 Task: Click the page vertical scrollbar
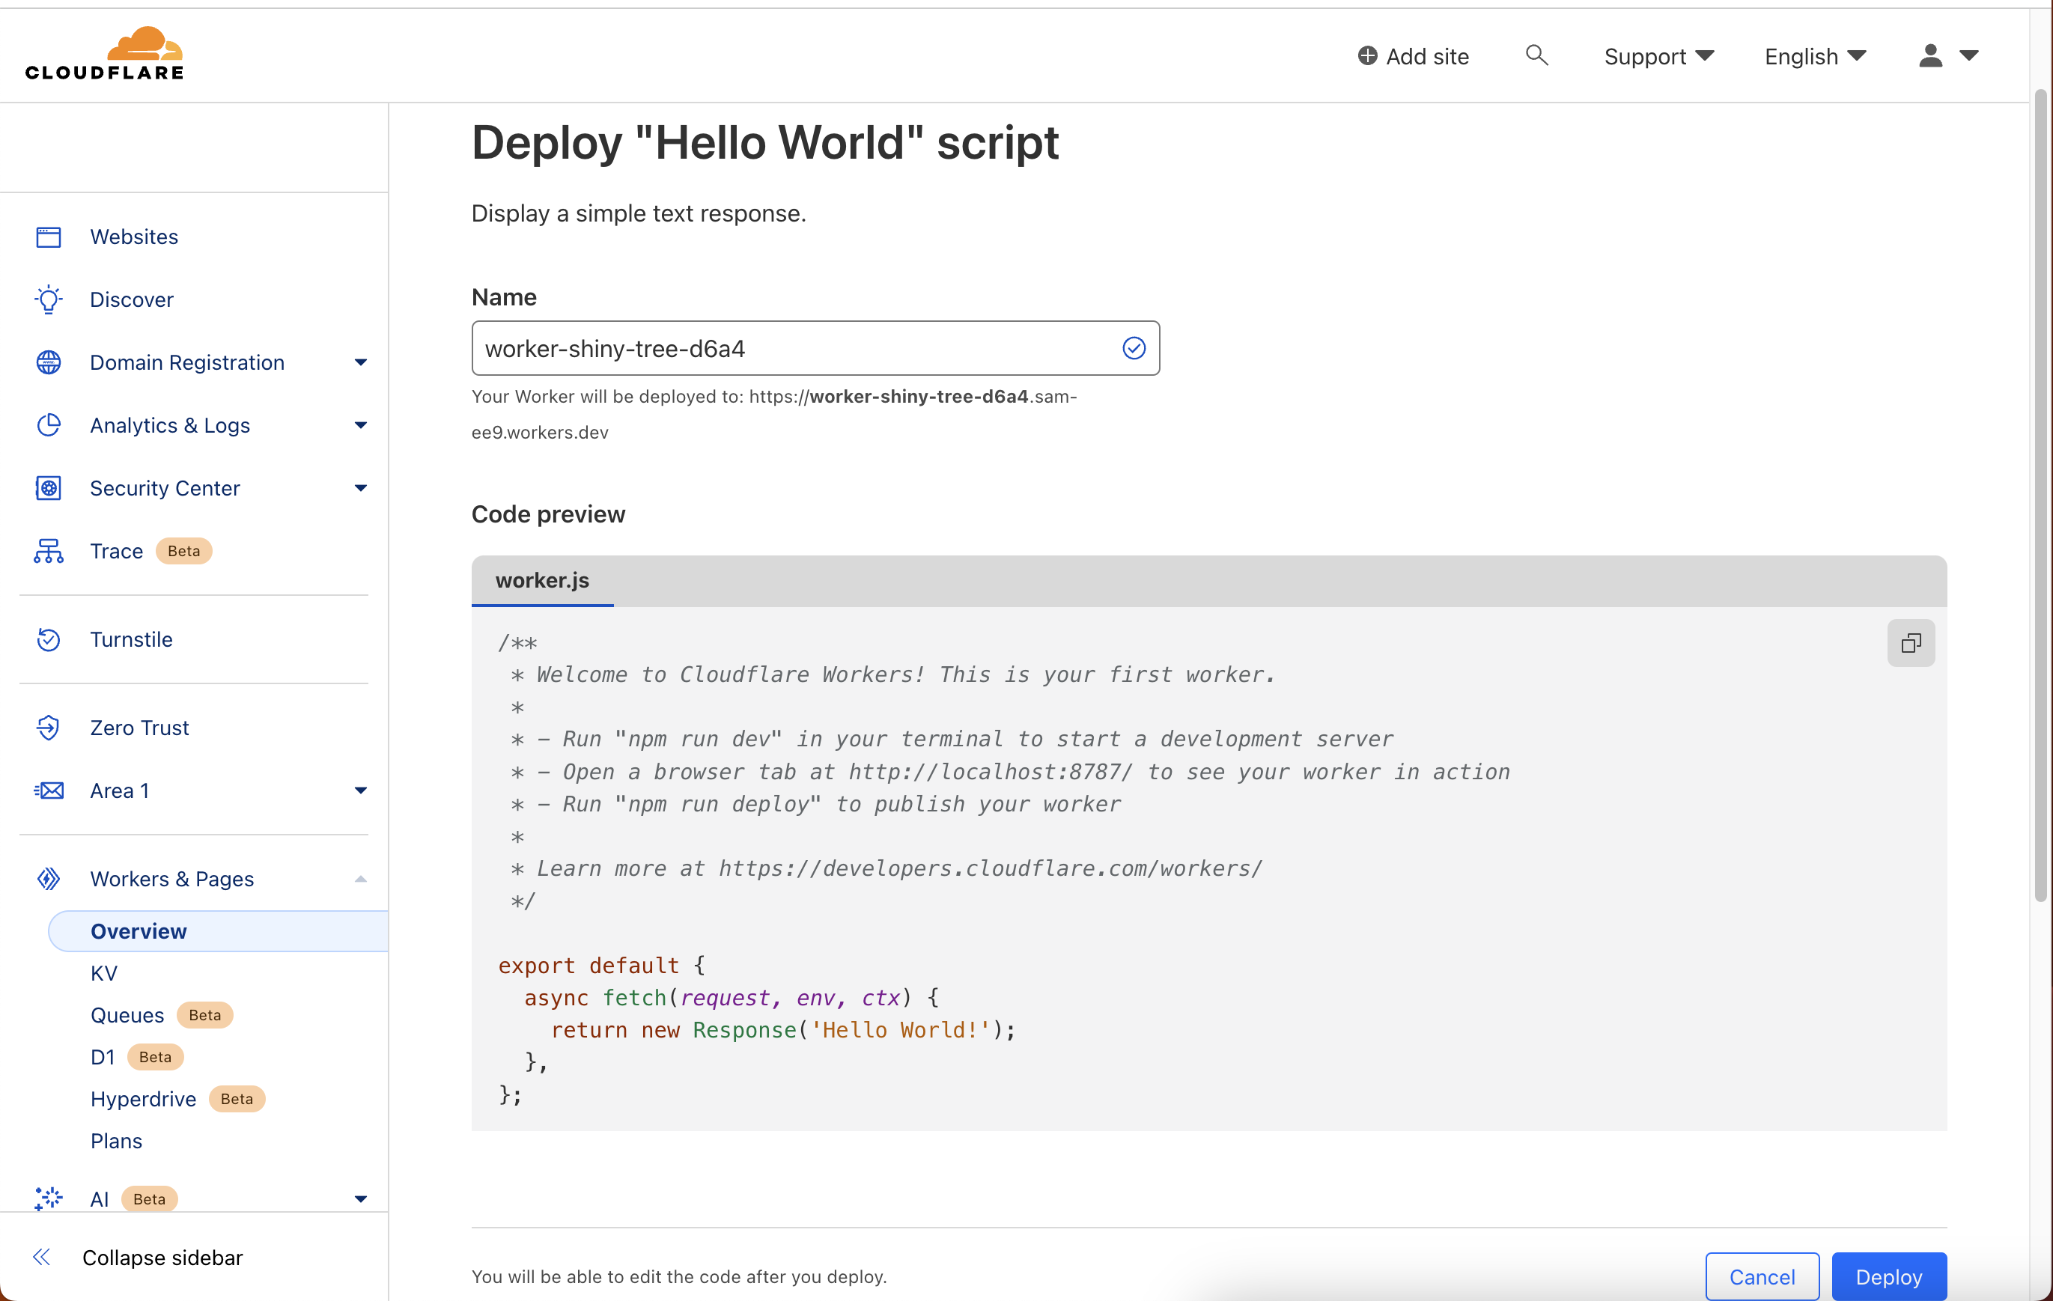tap(2040, 495)
